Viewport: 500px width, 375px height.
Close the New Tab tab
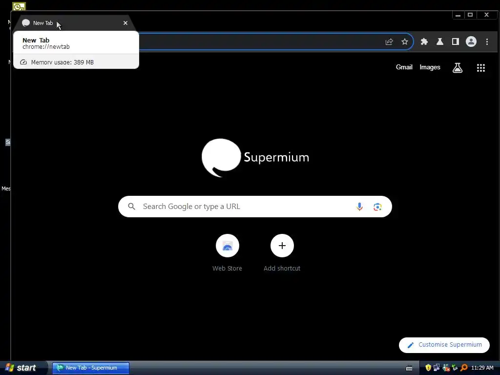pos(125,23)
